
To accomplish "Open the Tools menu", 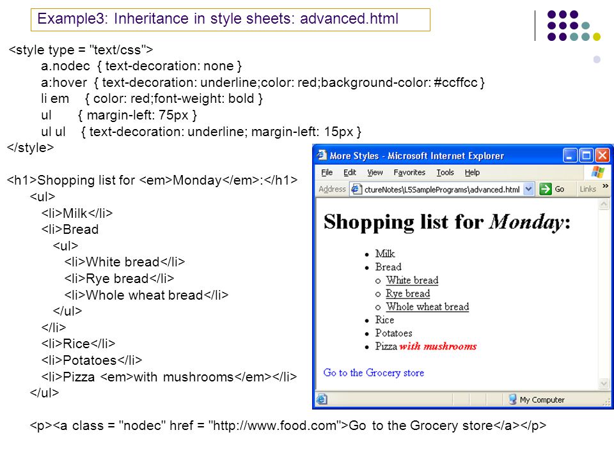I will click(x=445, y=172).
